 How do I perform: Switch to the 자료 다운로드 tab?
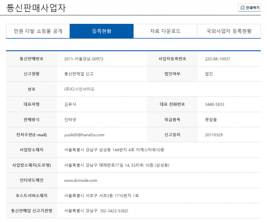tap(165, 31)
